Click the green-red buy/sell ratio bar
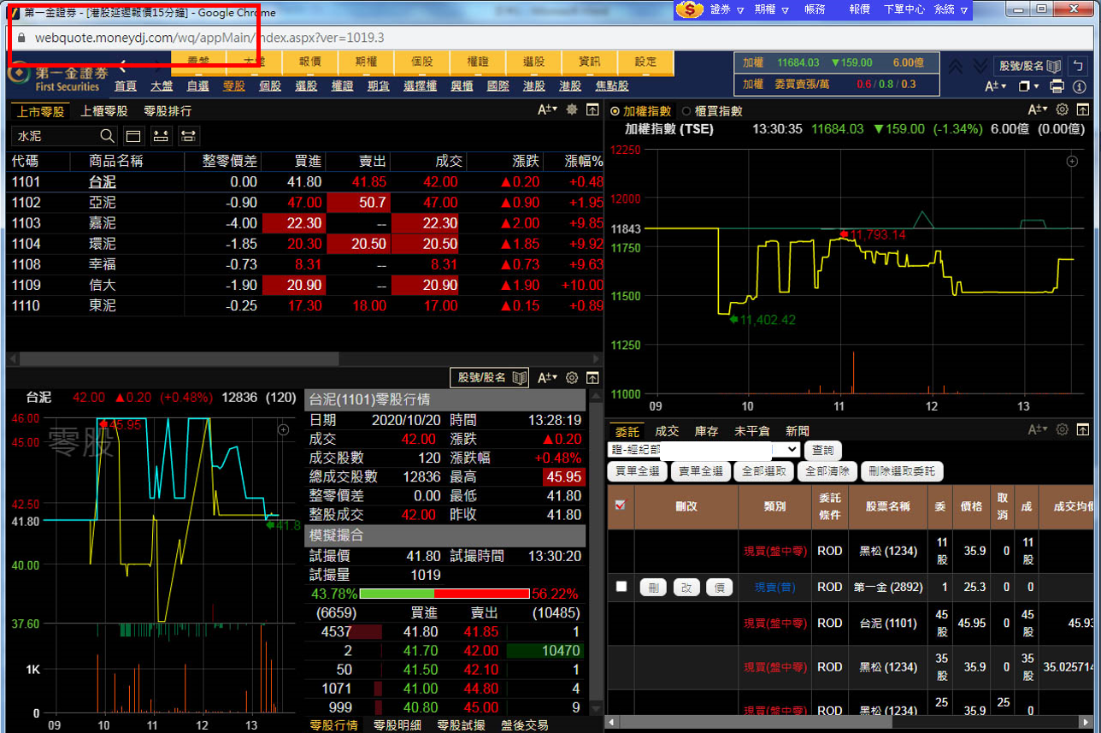Viewport: 1101px width, 733px height. [444, 594]
